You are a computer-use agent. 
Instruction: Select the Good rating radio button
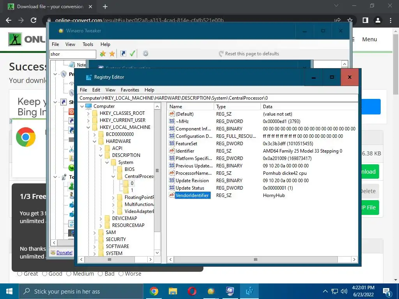coord(44,274)
